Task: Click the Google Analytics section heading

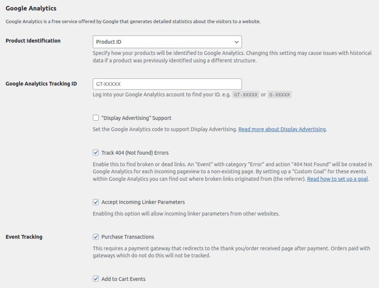Action: coord(31,8)
